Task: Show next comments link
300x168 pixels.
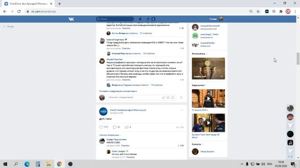Action: click(118, 91)
